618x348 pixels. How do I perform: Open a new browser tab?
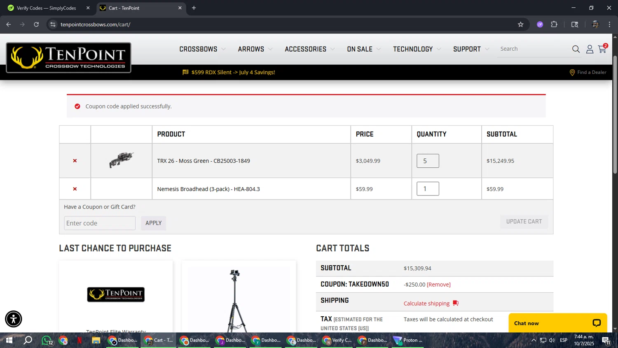click(x=194, y=8)
